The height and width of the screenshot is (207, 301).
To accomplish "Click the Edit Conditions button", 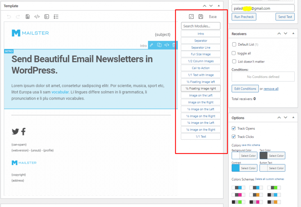I will tap(245, 89).
